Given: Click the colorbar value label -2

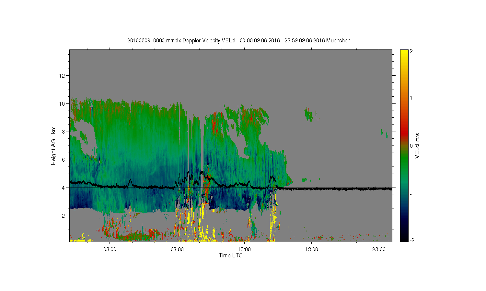Looking at the screenshot, I should (x=411, y=241).
